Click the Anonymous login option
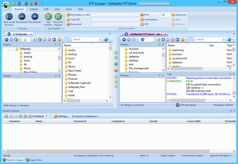The height and width of the screenshot is (164, 238). (x=149, y=19)
